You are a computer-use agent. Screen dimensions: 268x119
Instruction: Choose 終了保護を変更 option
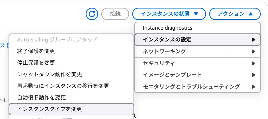tap(71, 51)
